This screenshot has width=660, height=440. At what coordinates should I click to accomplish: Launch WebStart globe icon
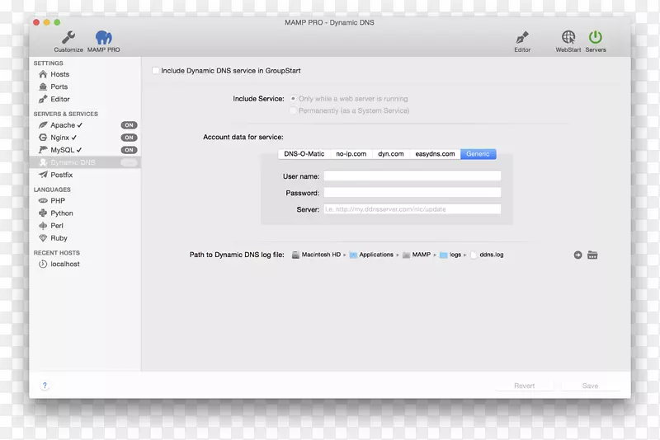click(568, 41)
